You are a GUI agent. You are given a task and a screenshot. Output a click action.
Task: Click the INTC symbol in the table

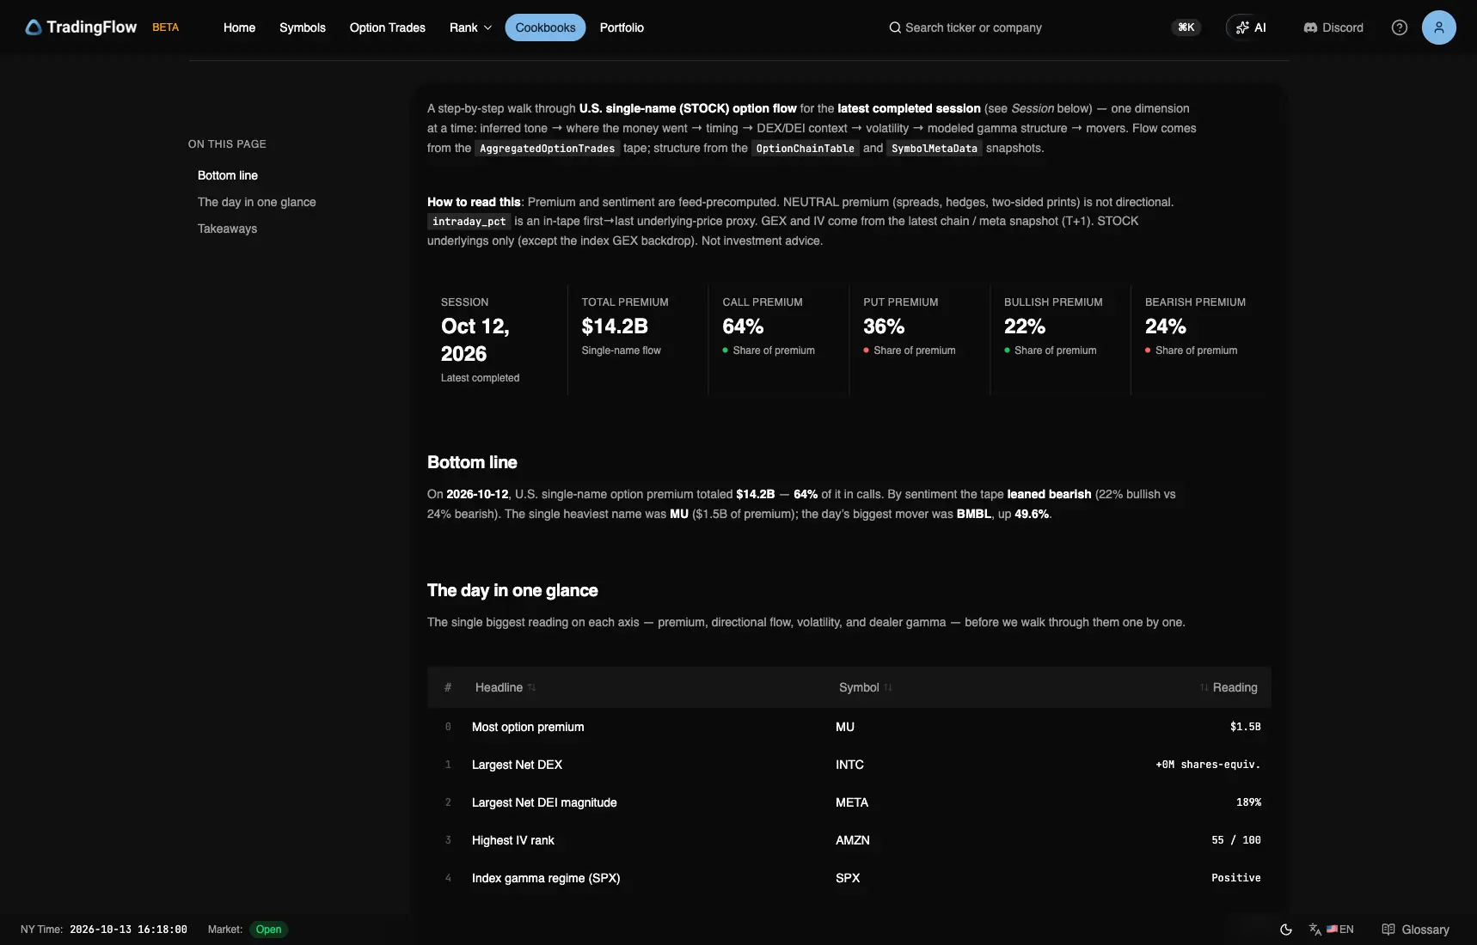coord(849,765)
